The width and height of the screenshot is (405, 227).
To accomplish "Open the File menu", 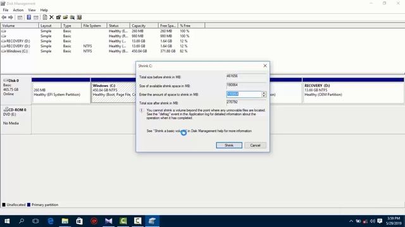I will 6,10.
